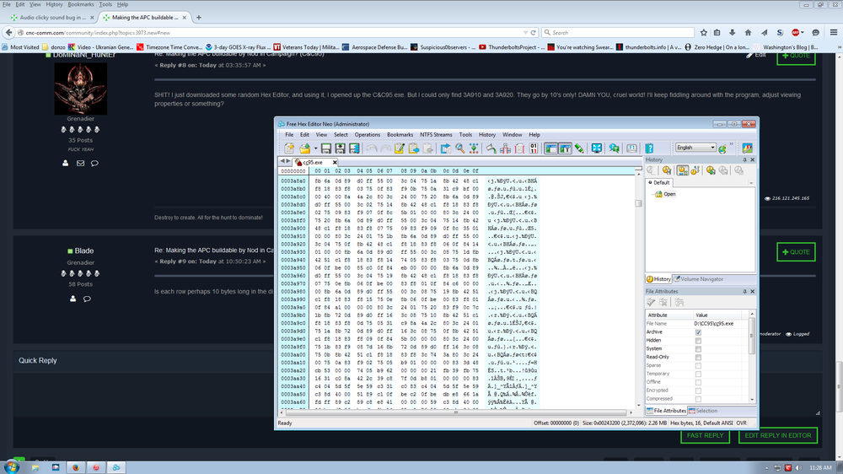Click the pin icon of History panel
This screenshot has height=474, width=843.
(744, 159)
